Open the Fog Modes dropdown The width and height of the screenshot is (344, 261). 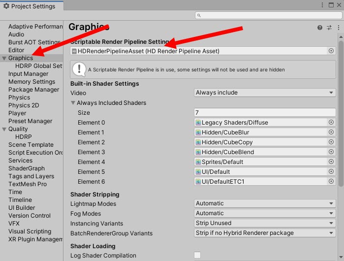click(265, 213)
